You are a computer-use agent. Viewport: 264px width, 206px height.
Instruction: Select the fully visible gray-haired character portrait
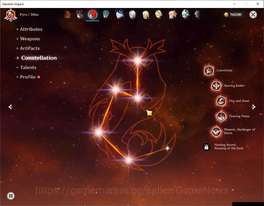coord(133,14)
